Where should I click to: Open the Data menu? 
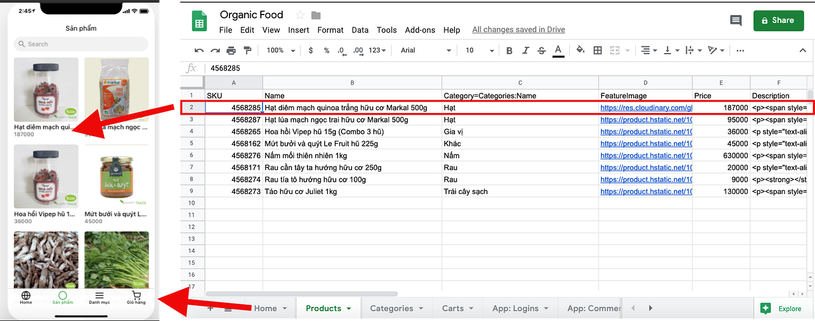(360, 30)
